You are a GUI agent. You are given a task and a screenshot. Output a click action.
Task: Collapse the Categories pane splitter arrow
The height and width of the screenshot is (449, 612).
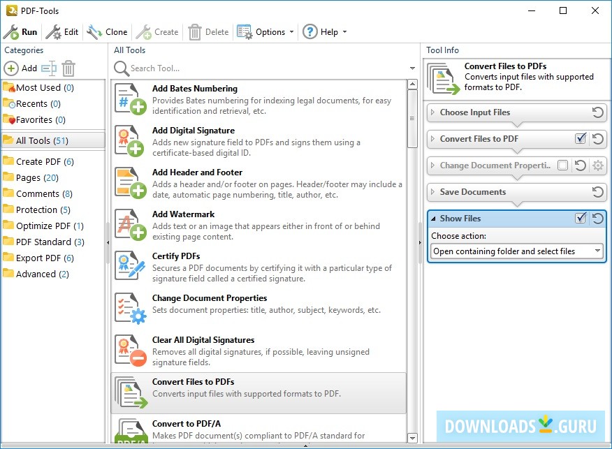pos(108,242)
